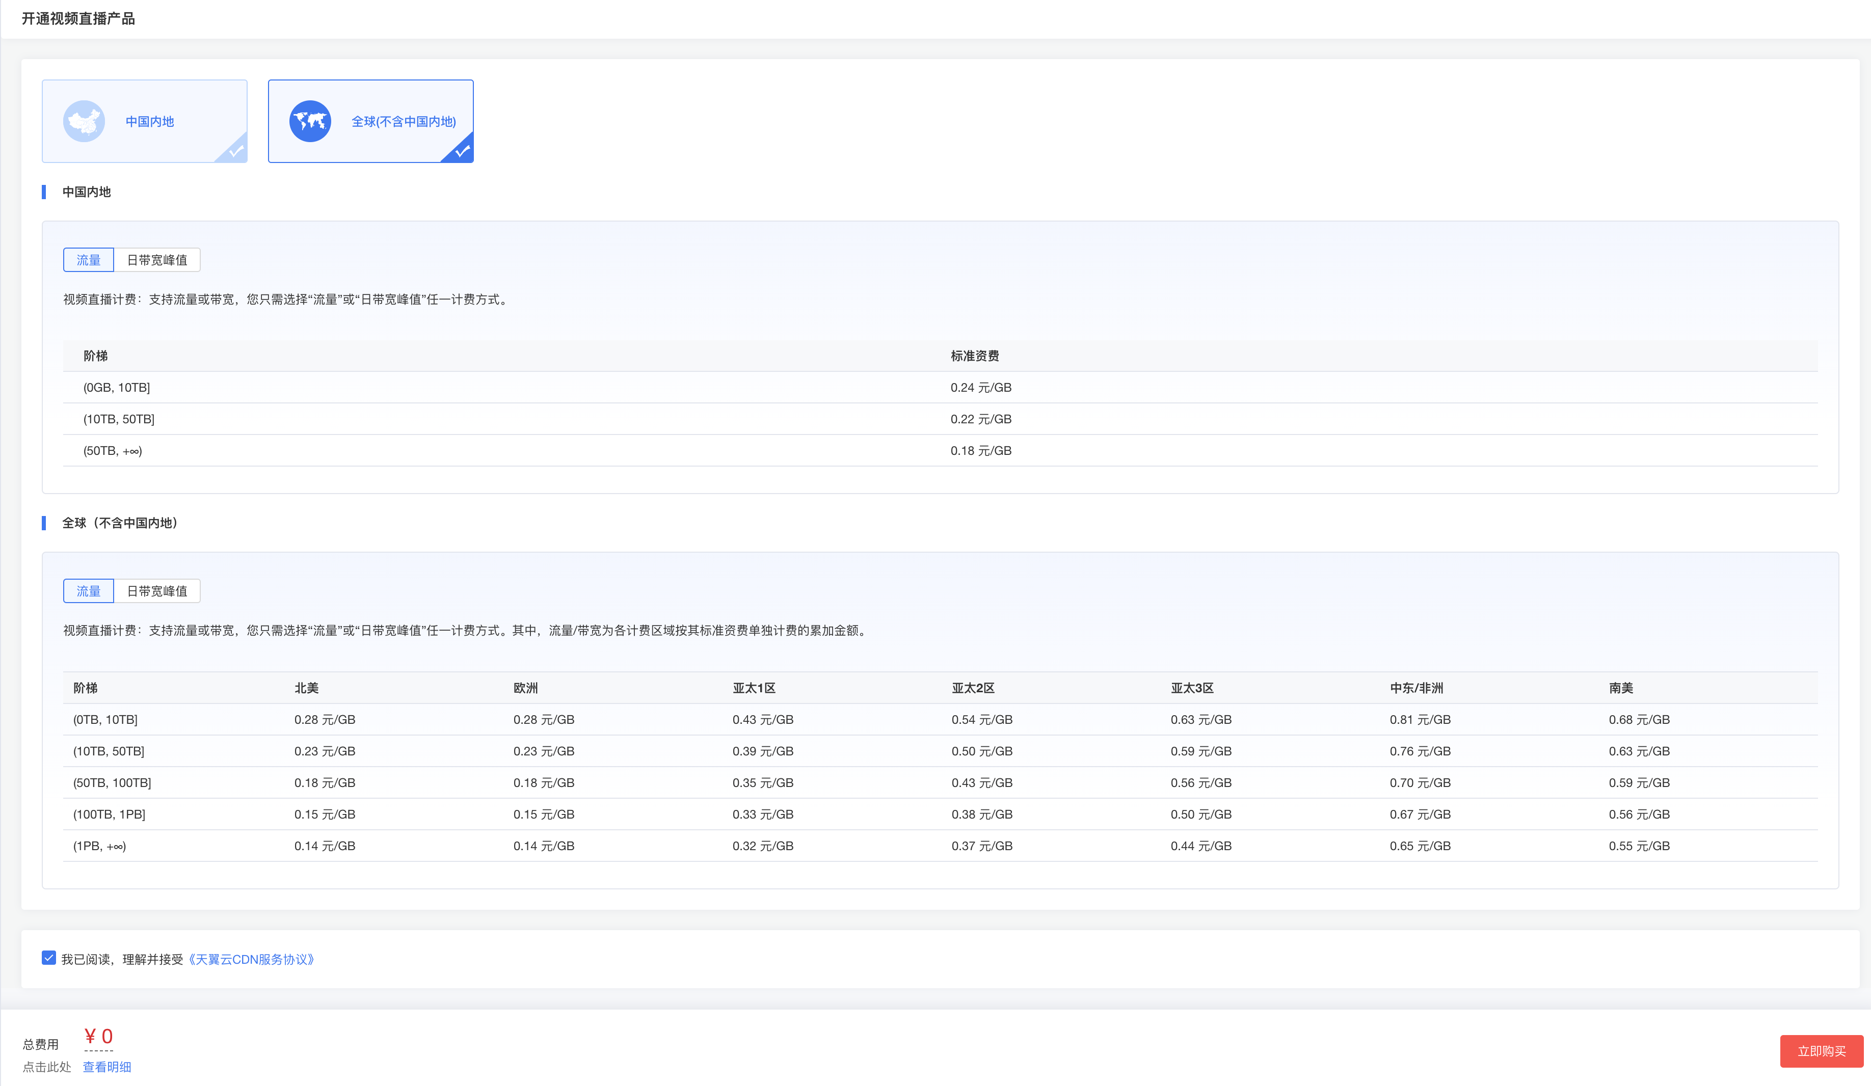Screen dimensions: 1871x1086
Task: Click the 0.32 元/GB price cell
Action: [x=762, y=846]
